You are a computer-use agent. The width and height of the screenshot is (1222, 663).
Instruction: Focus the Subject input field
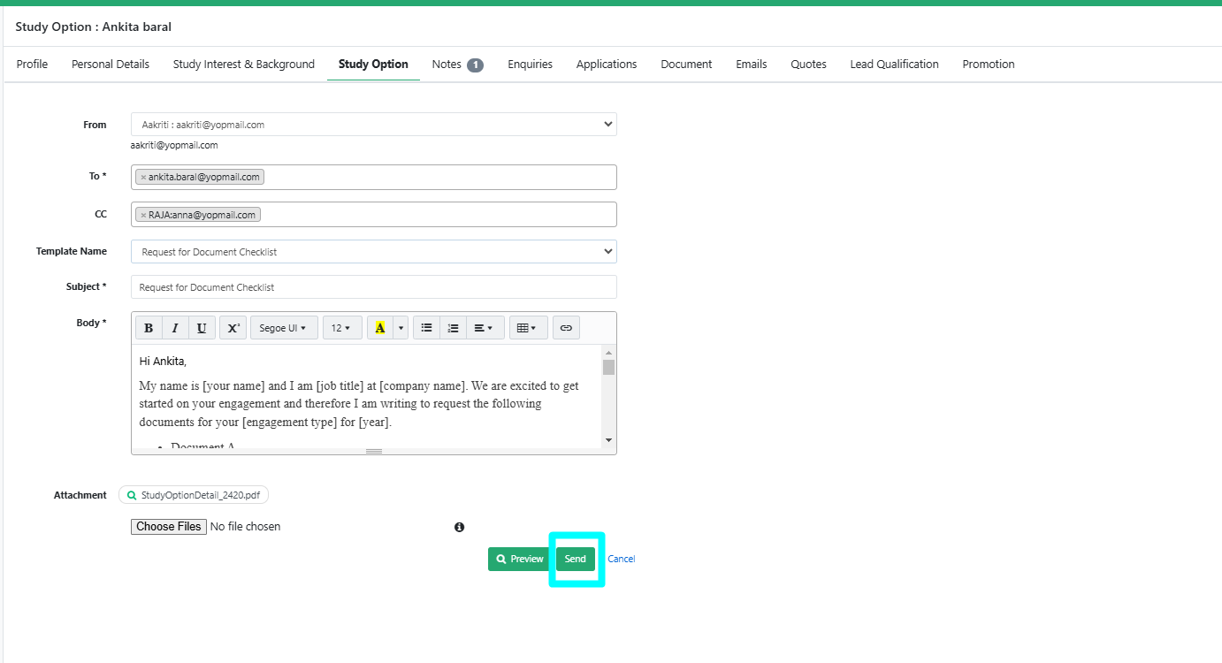[x=374, y=287]
